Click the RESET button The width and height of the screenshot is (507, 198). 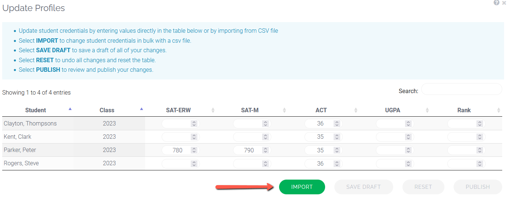pos(423,187)
